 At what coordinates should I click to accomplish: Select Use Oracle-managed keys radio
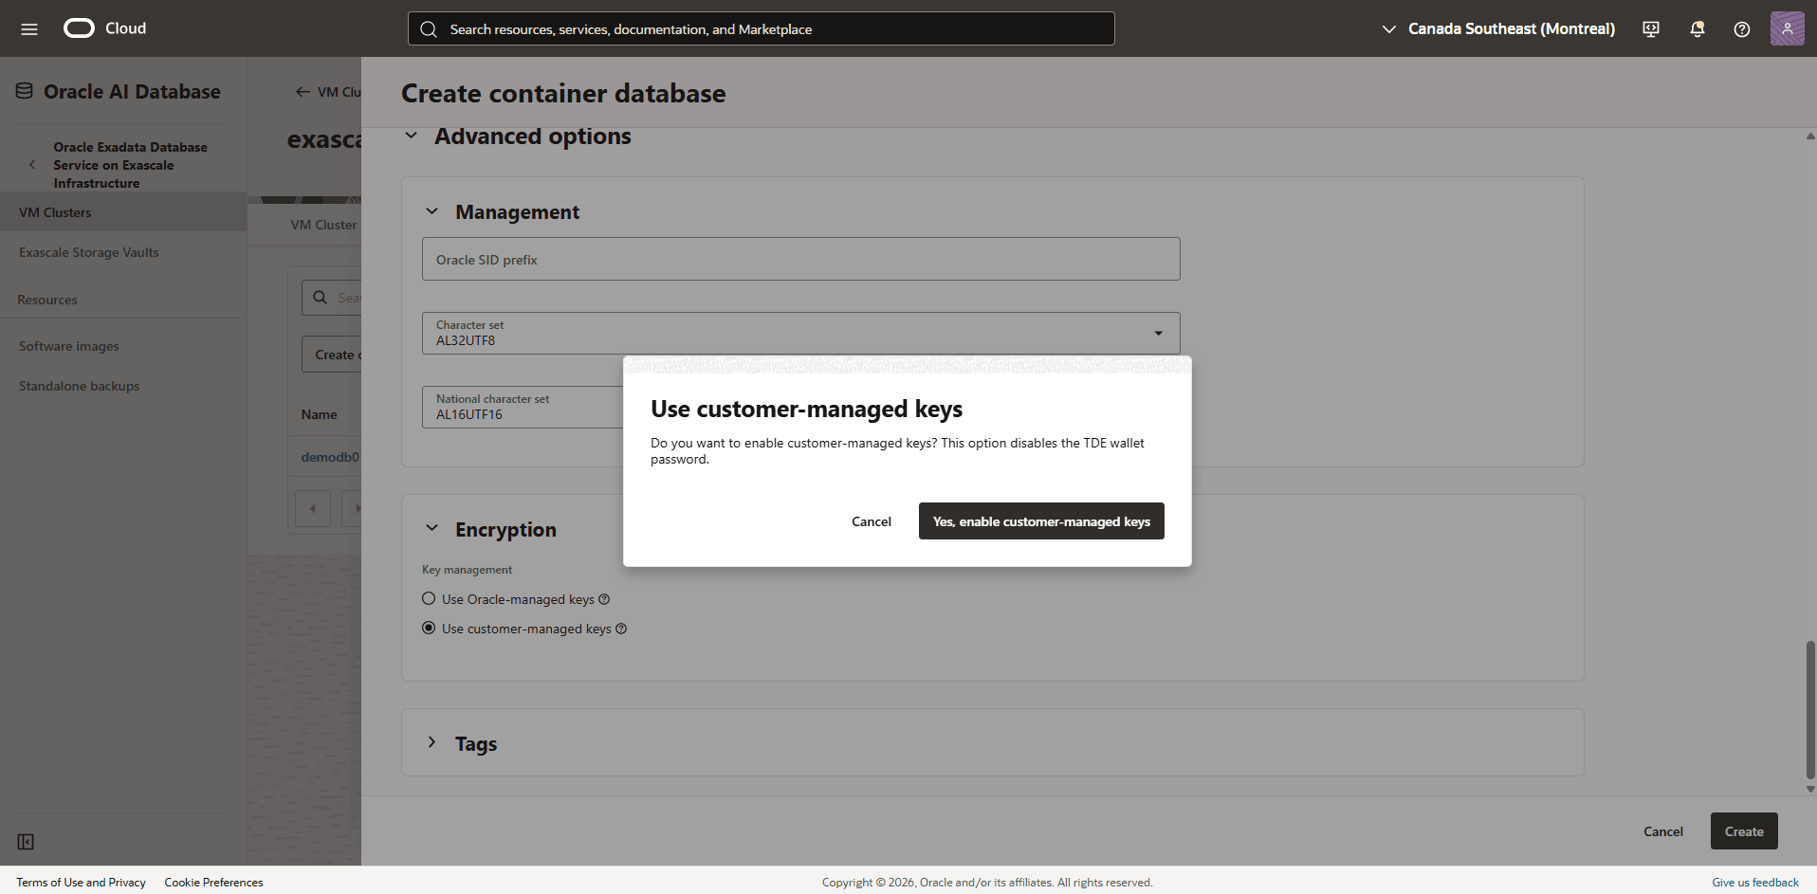[x=429, y=599]
